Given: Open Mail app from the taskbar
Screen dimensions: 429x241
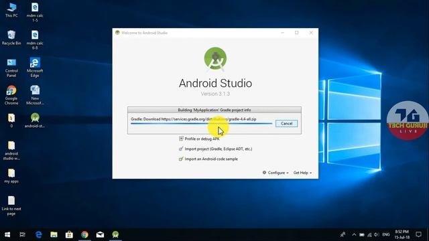Looking at the screenshot, I should pyautogui.click(x=100, y=235).
